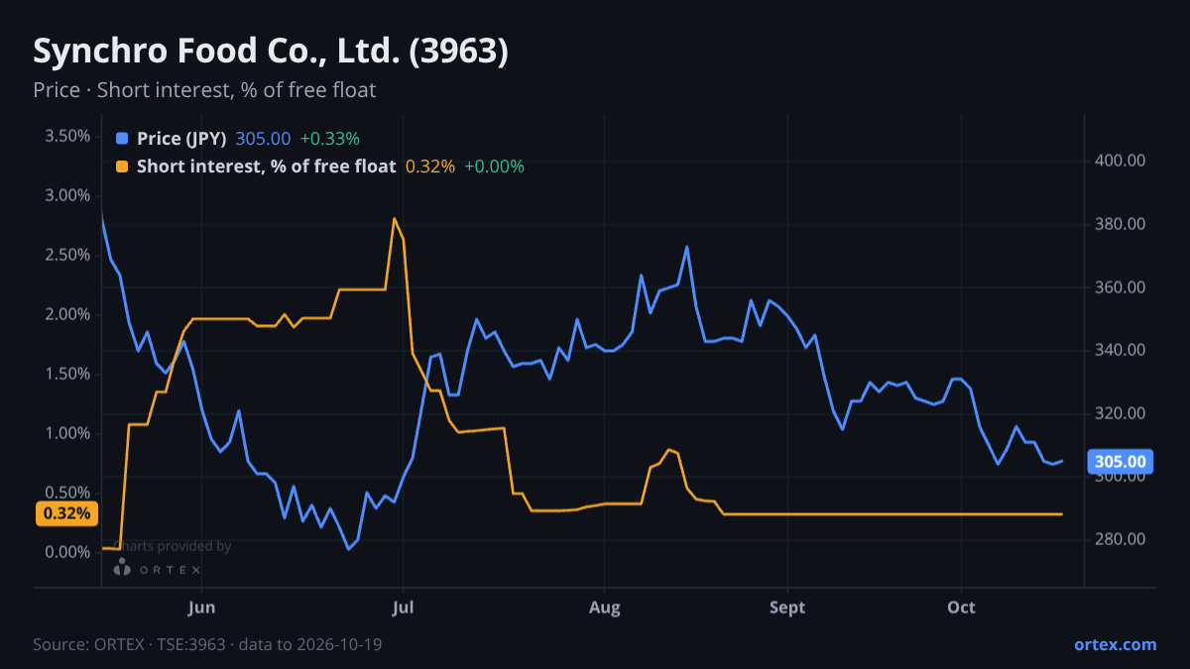Click the +0.00% short interest change

coord(494,167)
